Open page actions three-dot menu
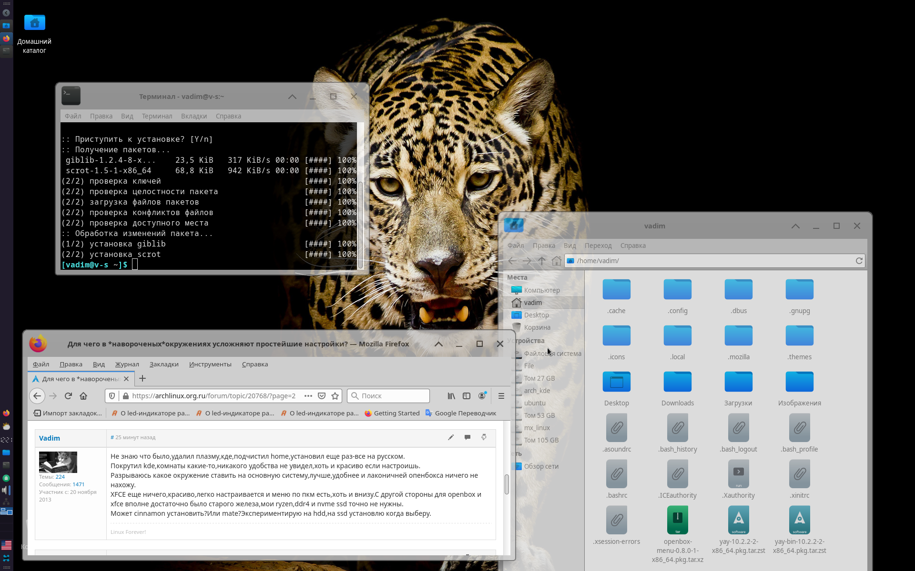Screen dimensions: 915x571 308,396
